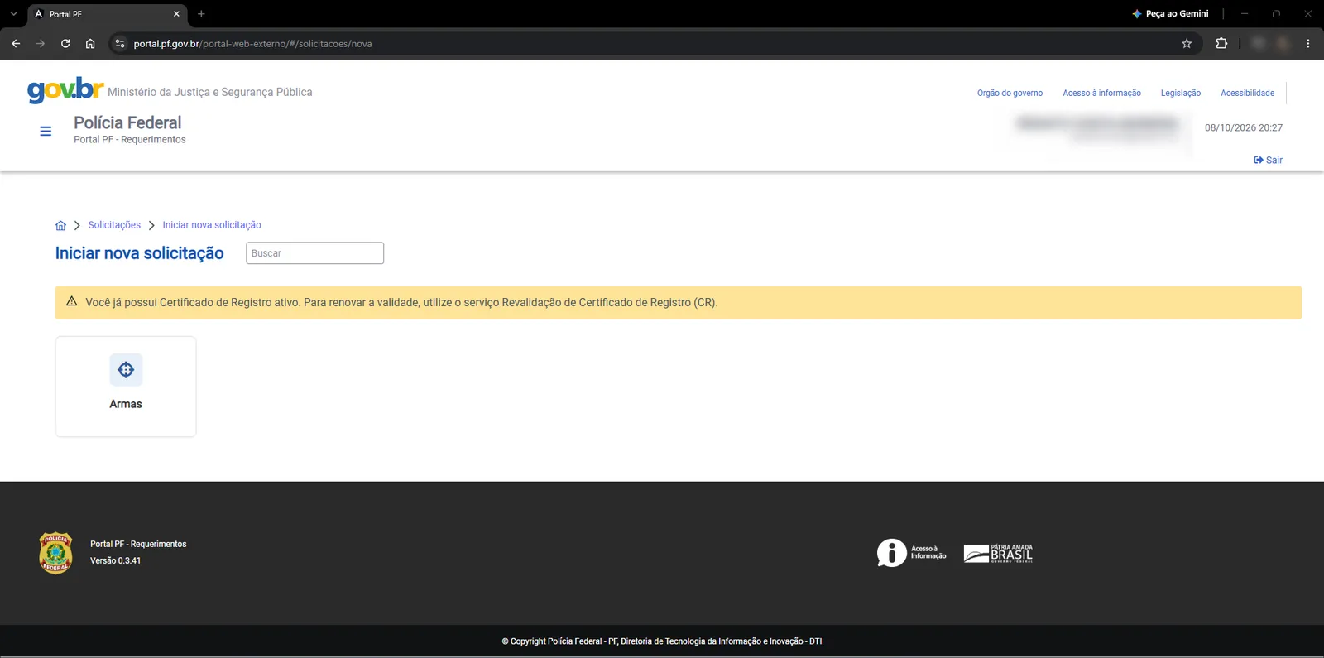Open the Armas crosshair icon card
Screen dimensions: 1324x658
(126, 386)
